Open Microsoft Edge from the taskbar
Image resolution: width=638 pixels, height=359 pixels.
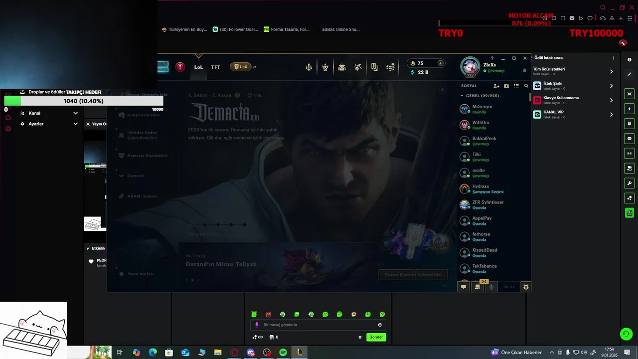point(153,353)
